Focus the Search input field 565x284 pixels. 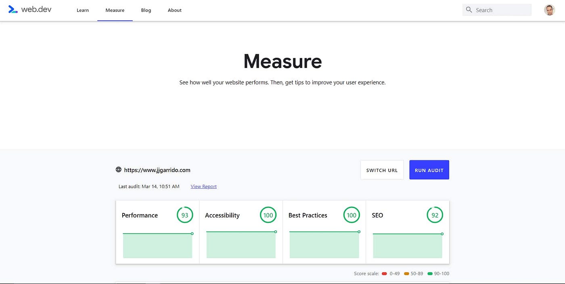[497, 10]
